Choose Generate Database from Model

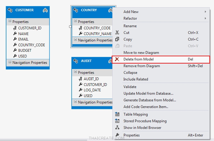[161, 100]
